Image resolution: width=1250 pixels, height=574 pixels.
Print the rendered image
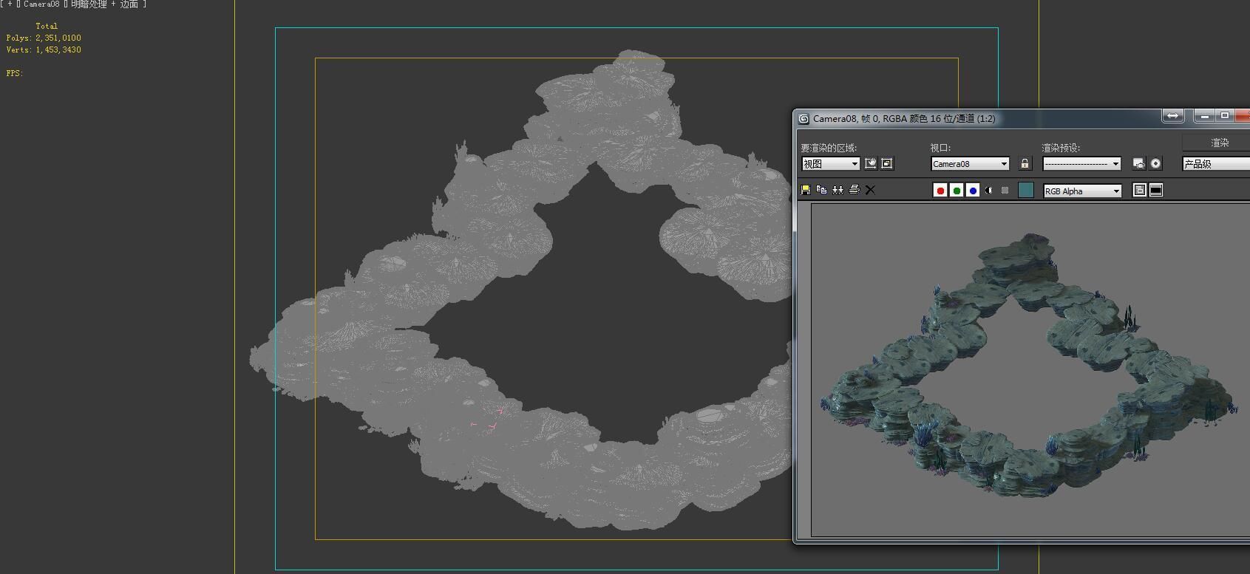point(855,190)
